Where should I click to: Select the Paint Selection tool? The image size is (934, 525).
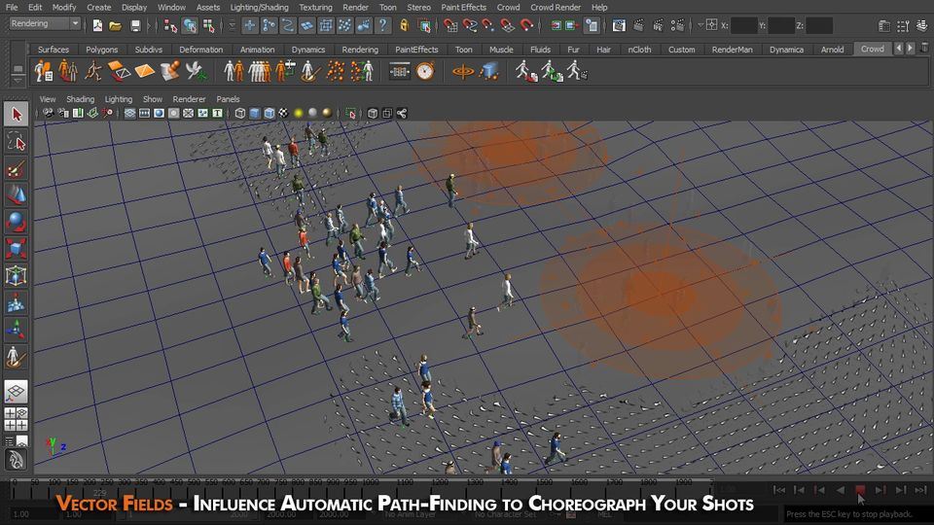coord(17,169)
